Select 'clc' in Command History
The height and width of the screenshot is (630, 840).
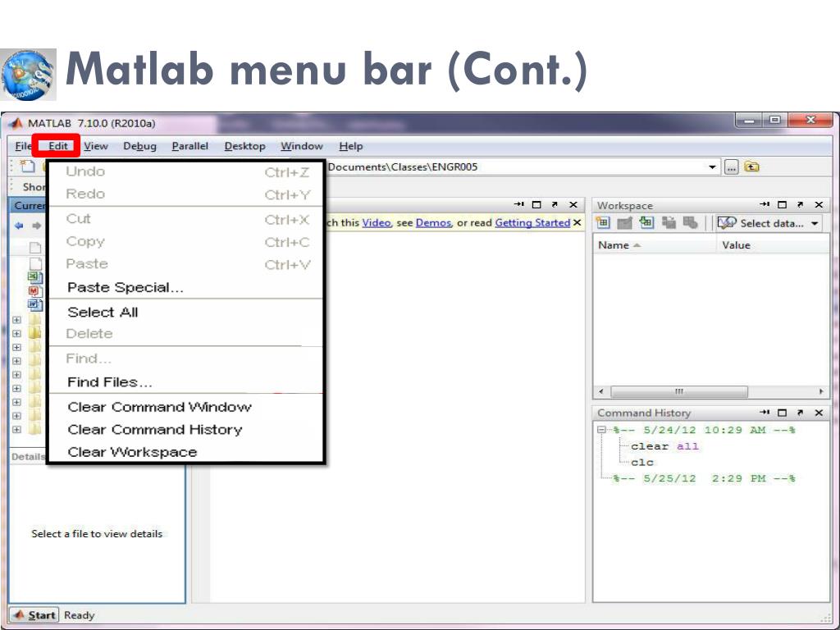click(x=641, y=463)
